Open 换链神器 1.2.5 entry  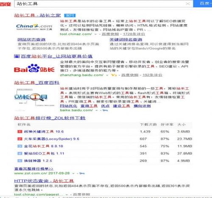point(38,161)
